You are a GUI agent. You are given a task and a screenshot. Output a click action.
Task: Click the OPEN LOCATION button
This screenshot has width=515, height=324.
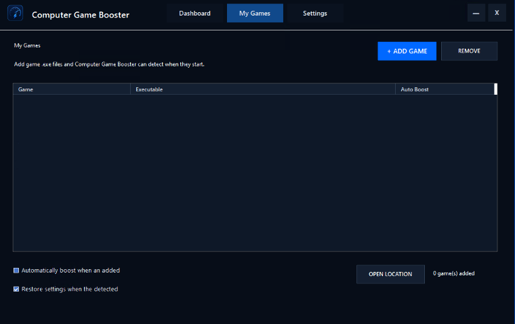pos(390,274)
